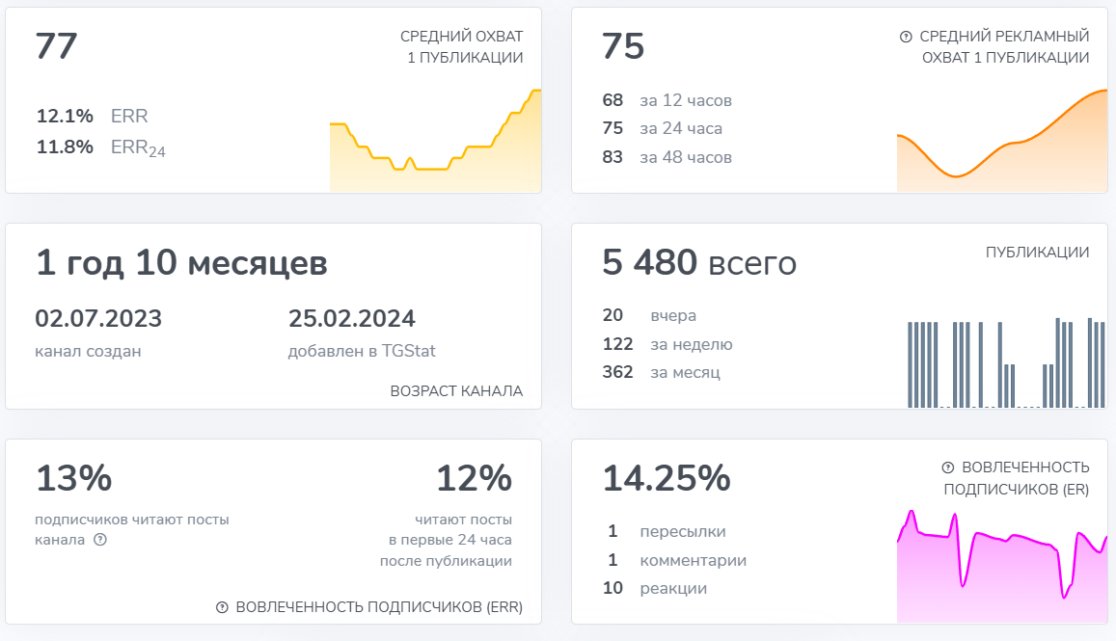Click the СРЕДНИЙ РЕКЛАМНЫЙ ОХВАТ title
The width and height of the screenshot is (1116, 641).
click(1004, 47)
